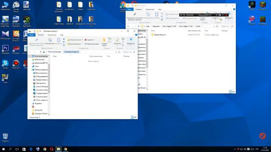Click Up arrow in Local Disk C address bar

(41, 52)
